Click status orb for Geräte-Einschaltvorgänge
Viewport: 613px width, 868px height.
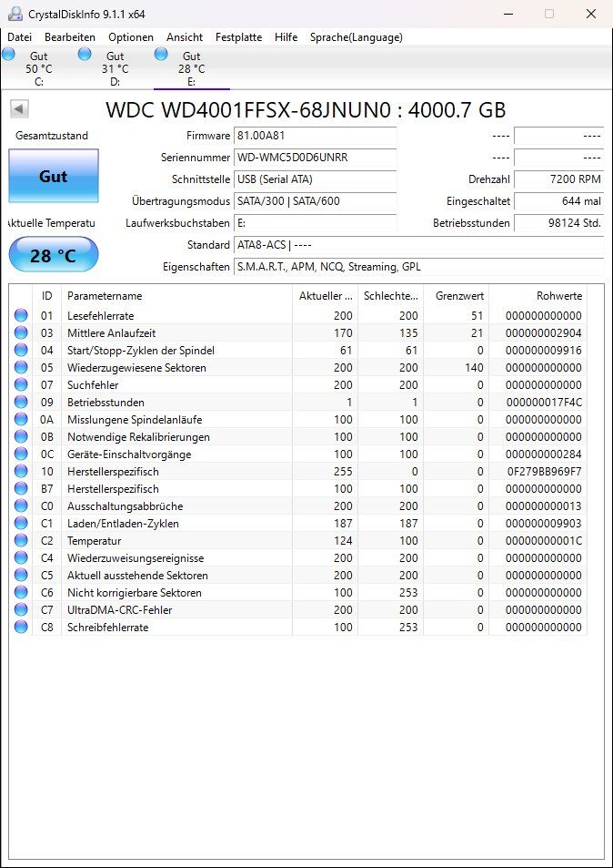pos(20,454)
